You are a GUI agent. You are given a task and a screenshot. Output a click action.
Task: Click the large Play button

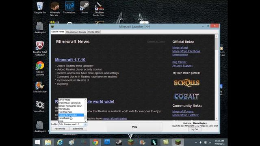pyautogui.click(x=134, y=127)
